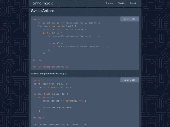Screen dimensions: 170x127
Task: Follow the tippy.js link
Action: (63, 74)
